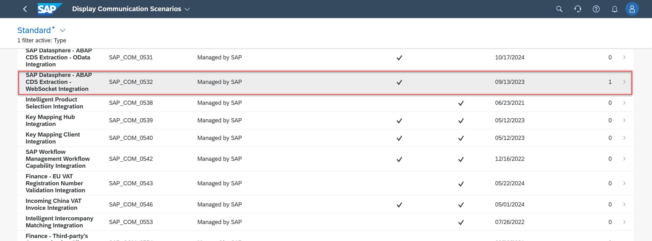Expand details chevron for SAP_COM_0553

[624, 222]
